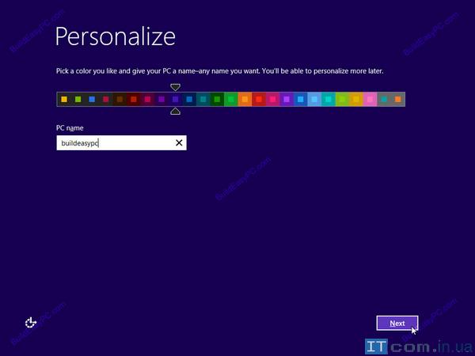
Task: Open the Ease of Access icon
Action: 31,322
